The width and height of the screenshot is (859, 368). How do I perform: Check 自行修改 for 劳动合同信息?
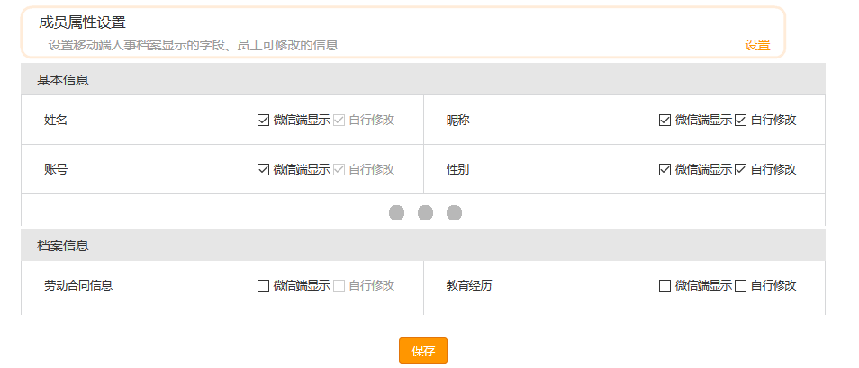tap(339, 285)
